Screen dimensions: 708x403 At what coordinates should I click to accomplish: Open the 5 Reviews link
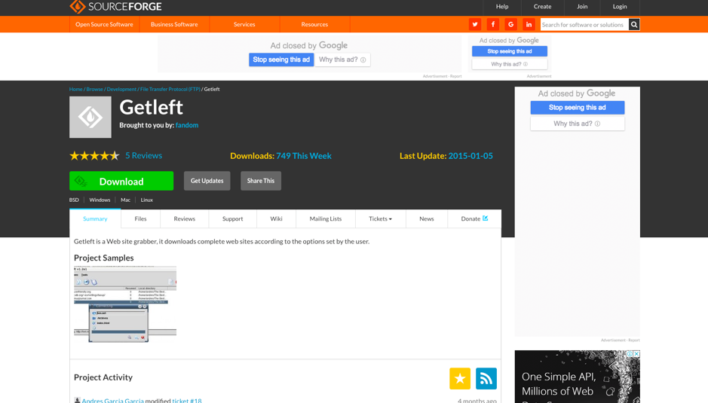pos(143,155)
